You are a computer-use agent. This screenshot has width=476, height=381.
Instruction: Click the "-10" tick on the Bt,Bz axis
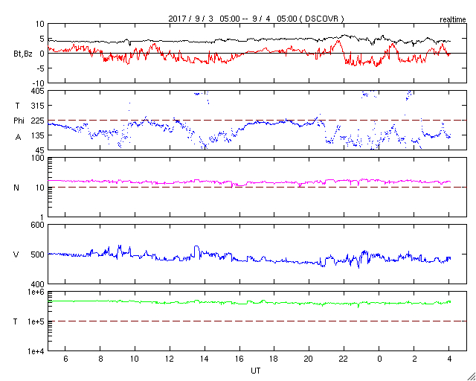pos(38,83)
